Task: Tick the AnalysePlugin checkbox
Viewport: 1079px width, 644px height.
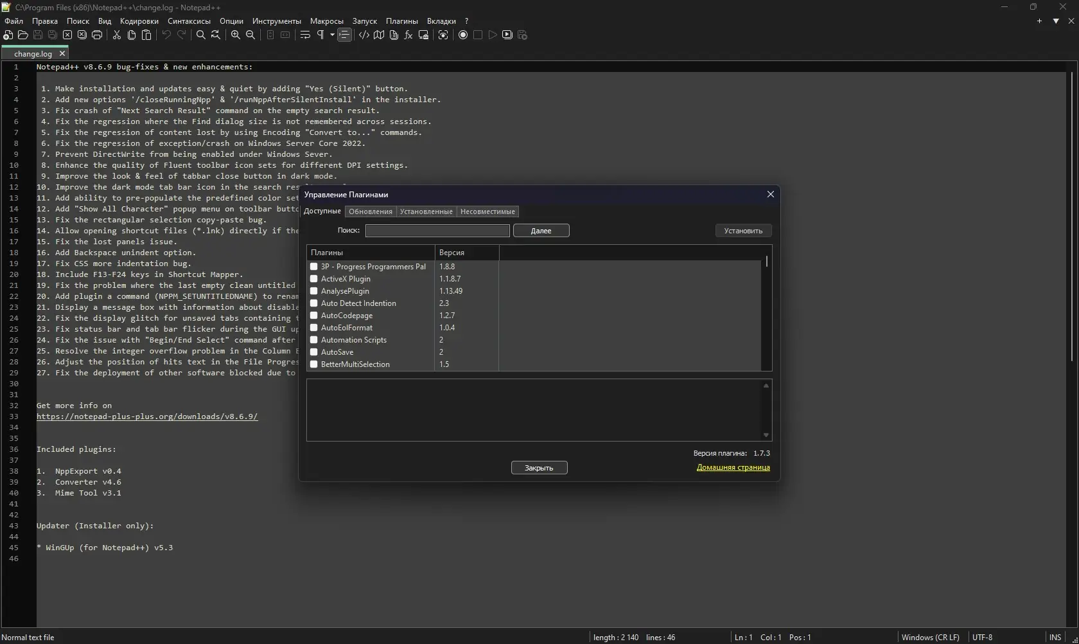Action: click(x=314, y=291)
